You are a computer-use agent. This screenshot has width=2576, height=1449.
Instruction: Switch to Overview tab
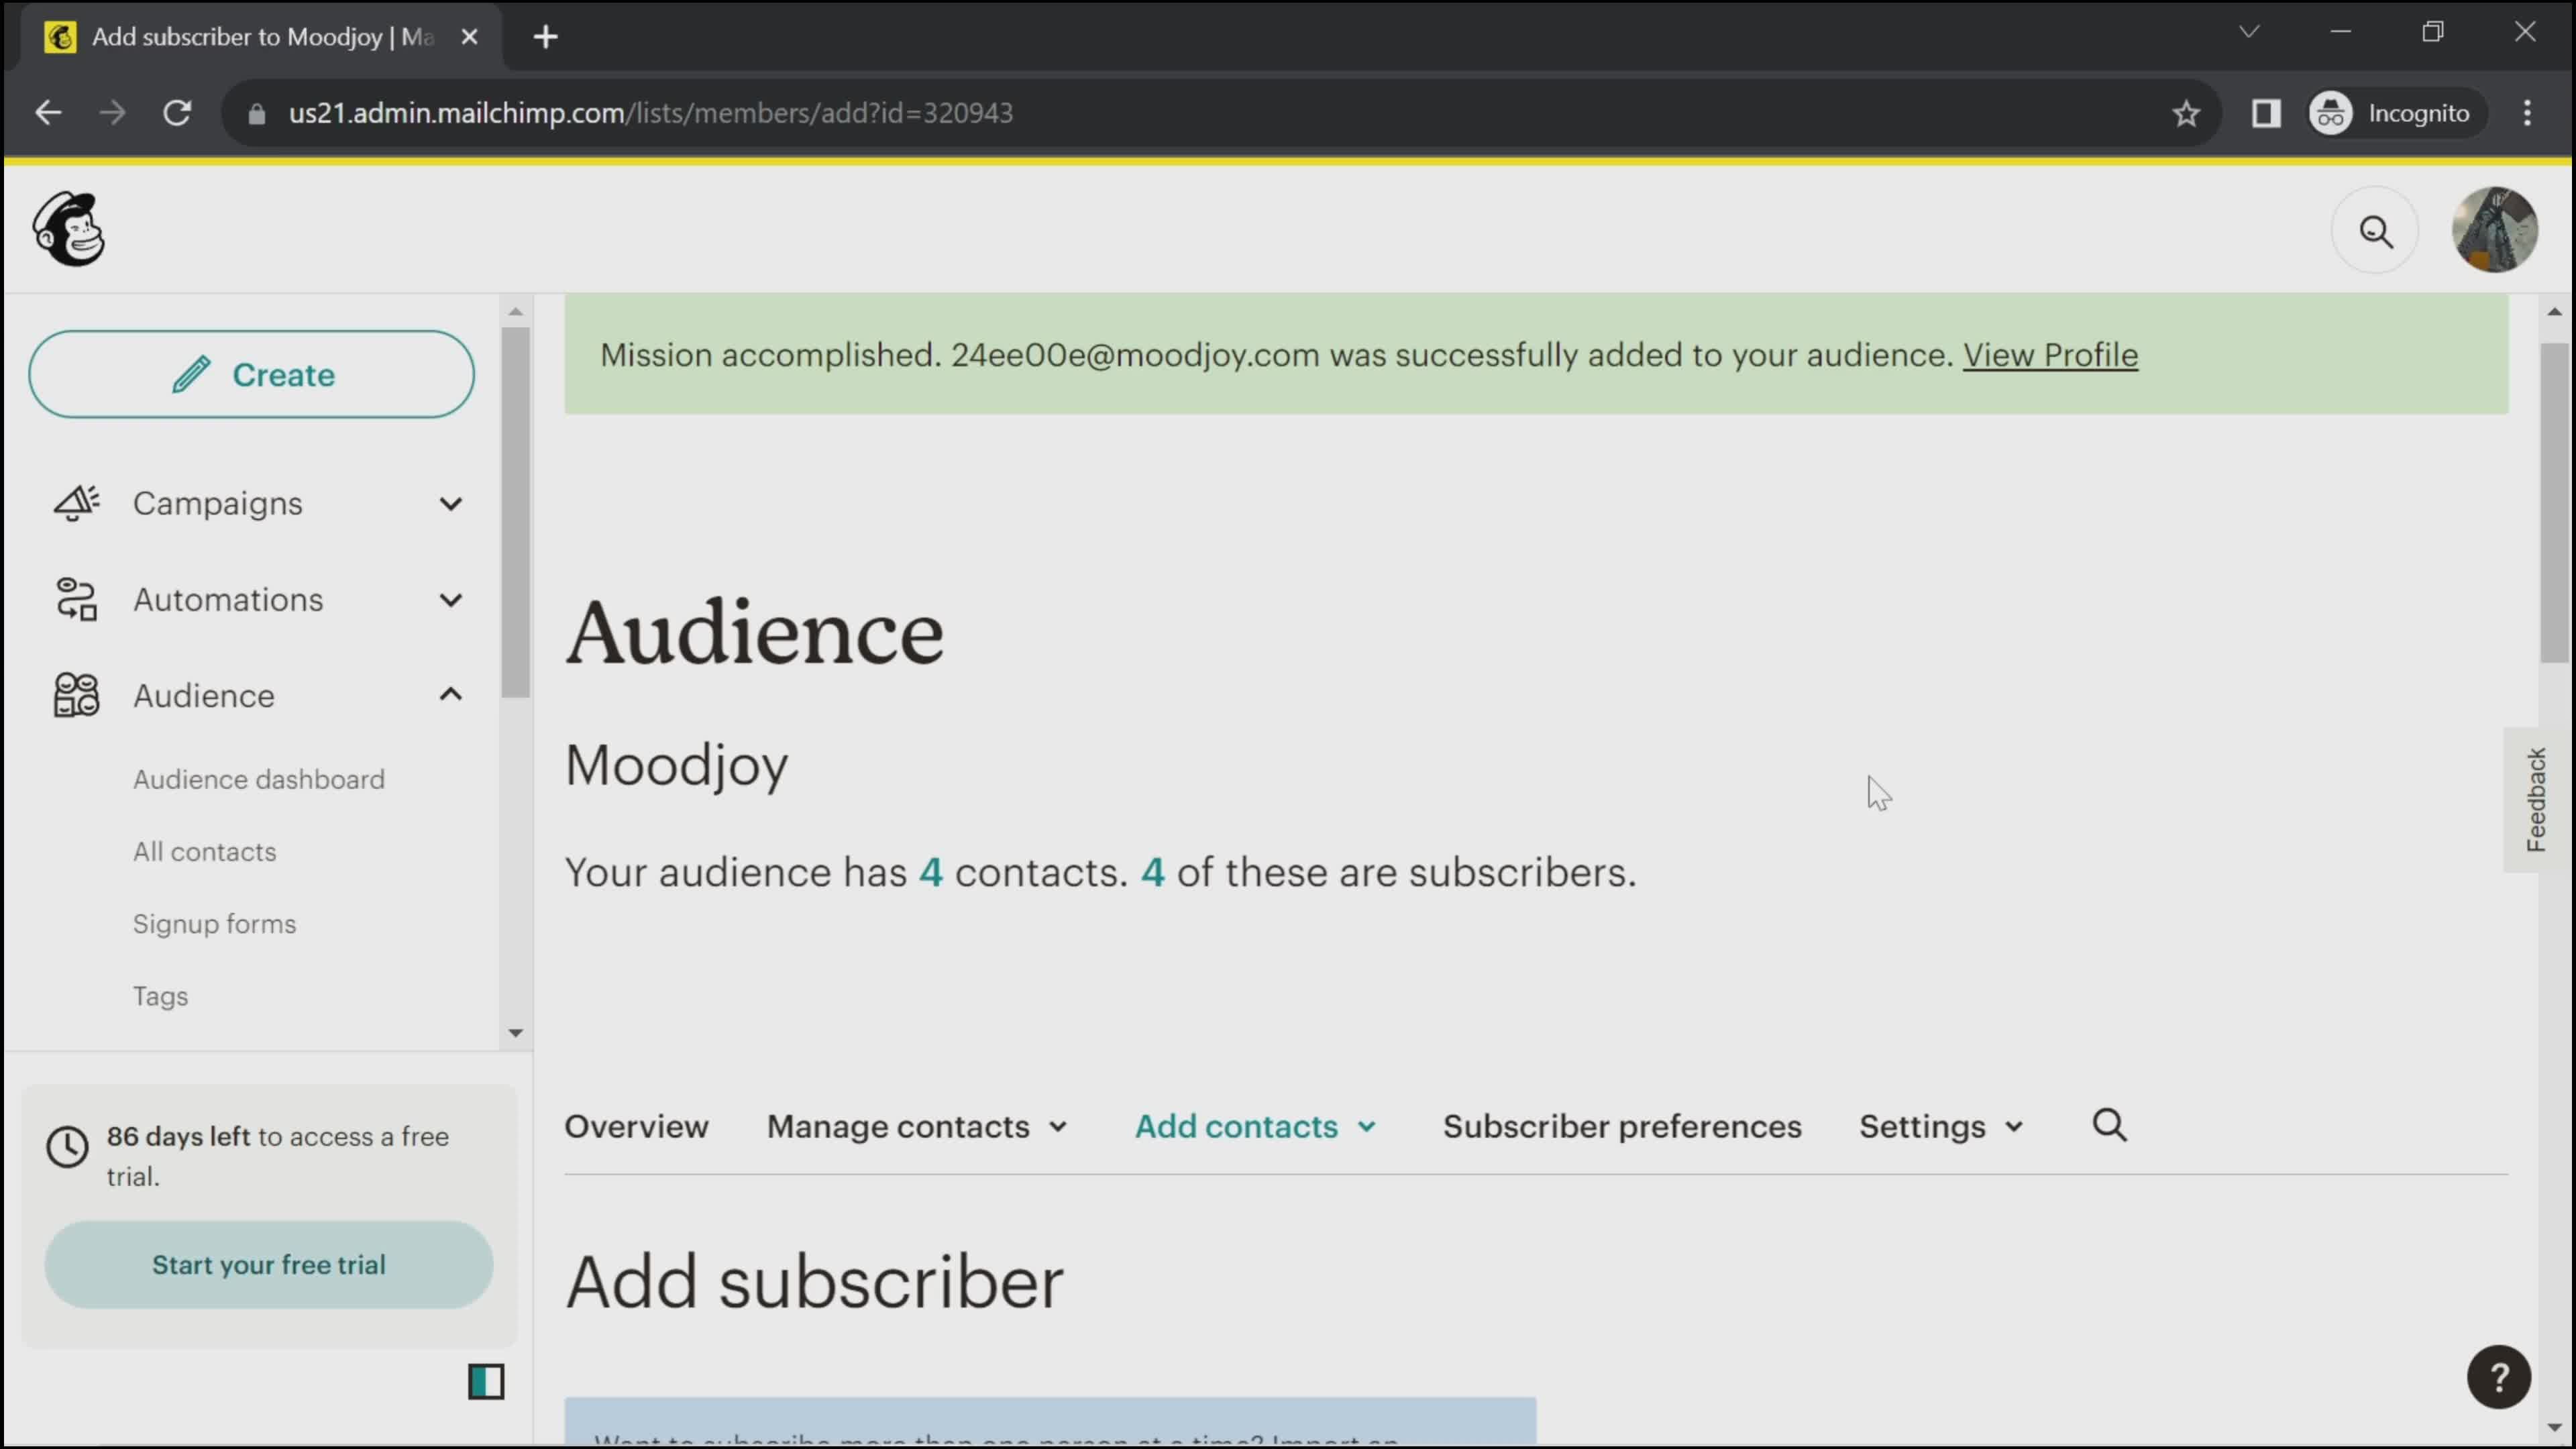coord(636,1126)
